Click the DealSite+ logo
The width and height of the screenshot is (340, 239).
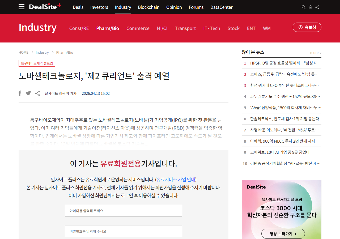45,7
